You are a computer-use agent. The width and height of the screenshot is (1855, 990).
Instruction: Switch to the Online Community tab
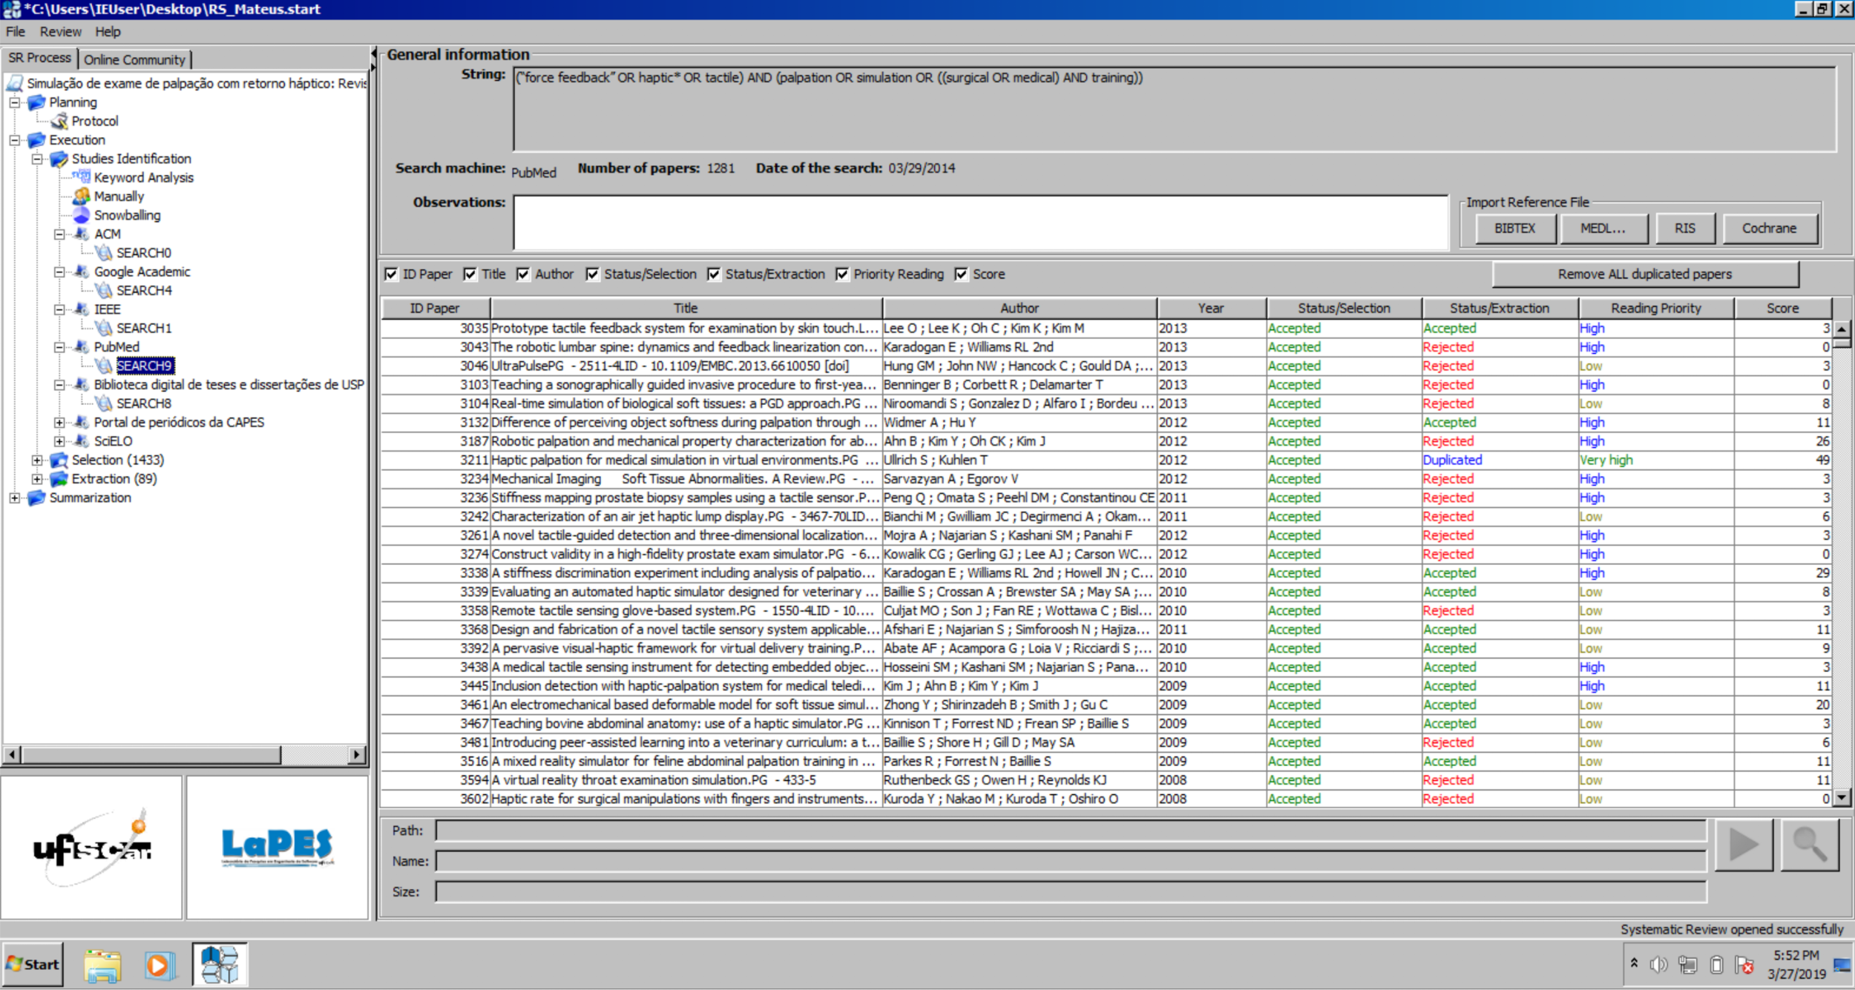[134, 59]
